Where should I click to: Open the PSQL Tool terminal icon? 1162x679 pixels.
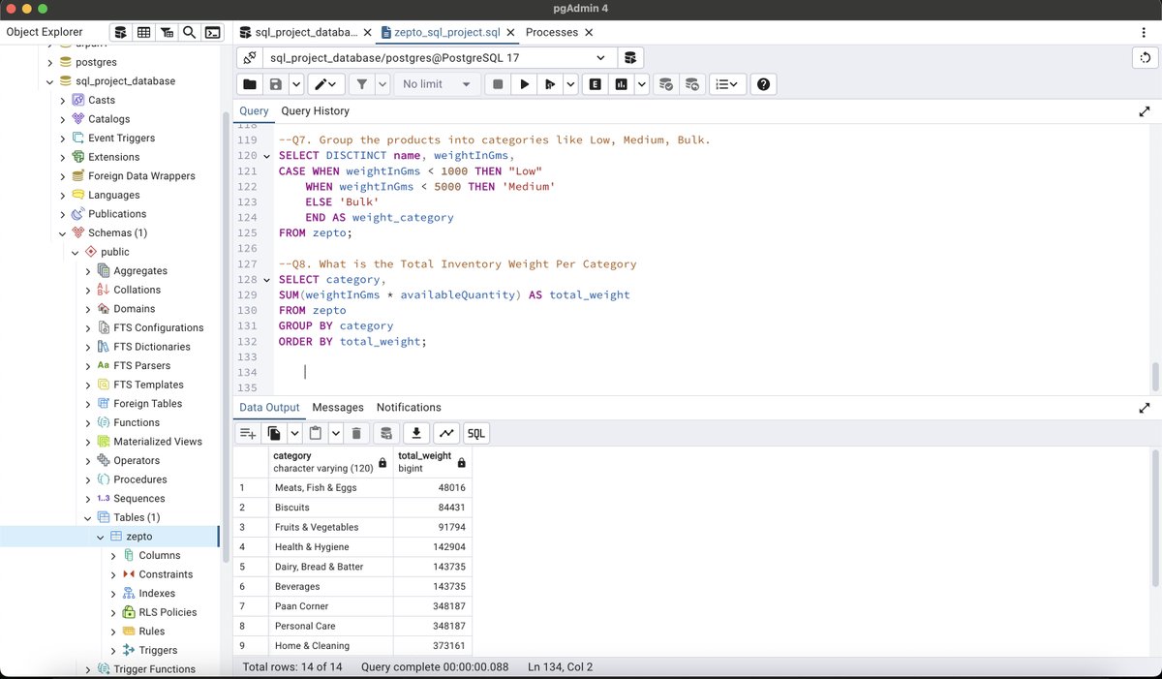(x=212, y=32)
